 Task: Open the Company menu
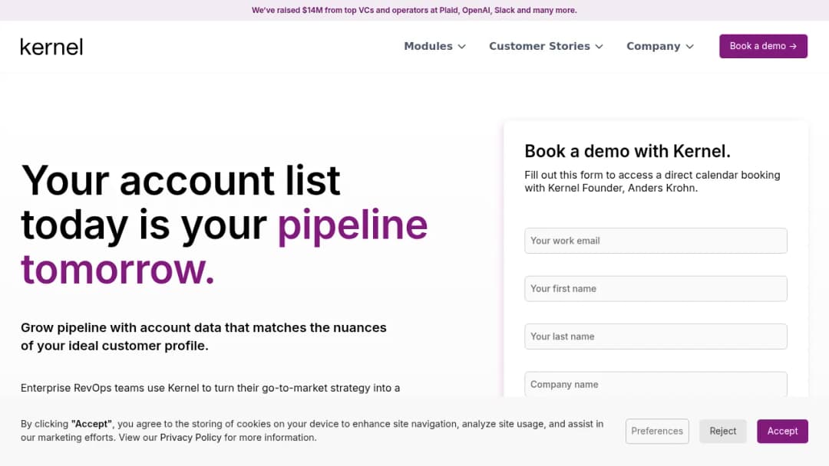[660, 47]
